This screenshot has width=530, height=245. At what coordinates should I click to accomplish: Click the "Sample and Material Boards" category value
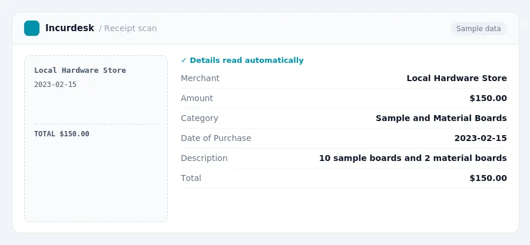441,118
